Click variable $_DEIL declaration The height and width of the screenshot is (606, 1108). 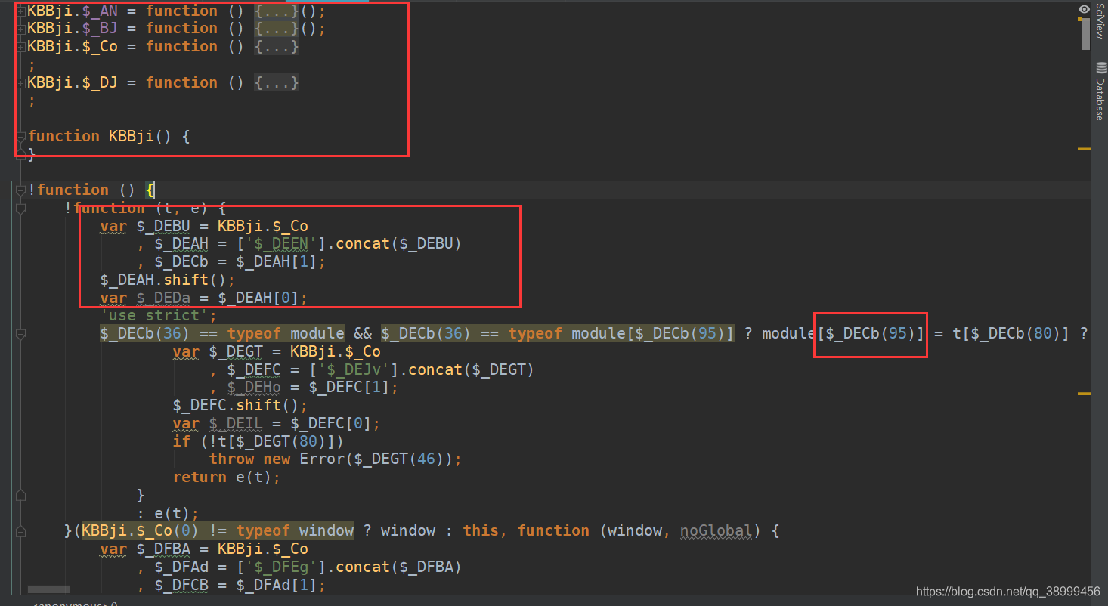coord(234,424)
